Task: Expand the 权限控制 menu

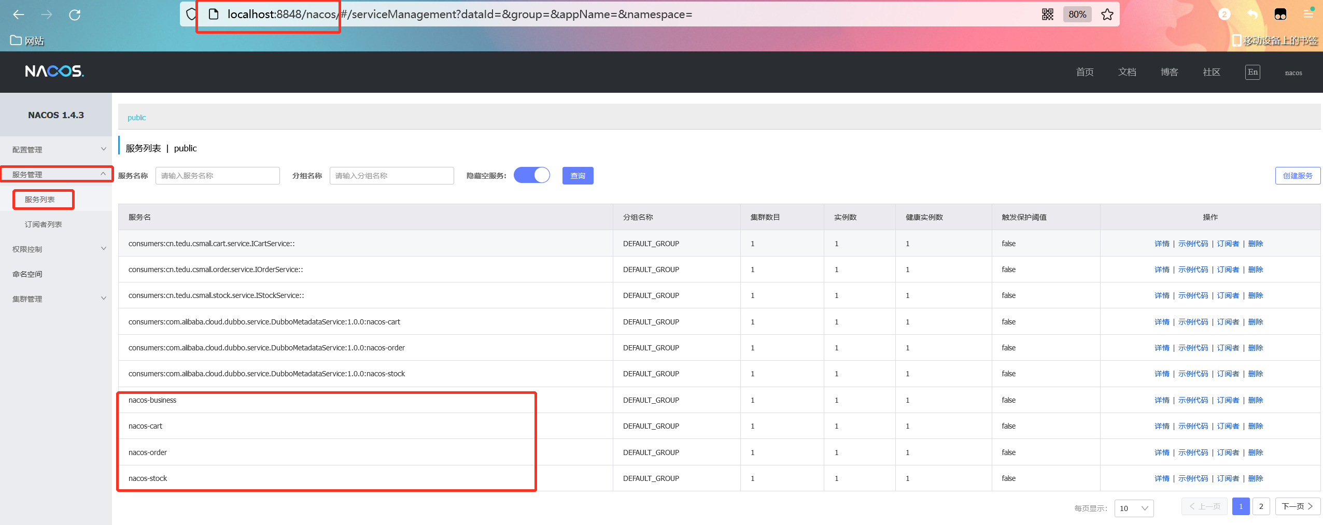Action: pyautogui.click(x=56, y=249)
